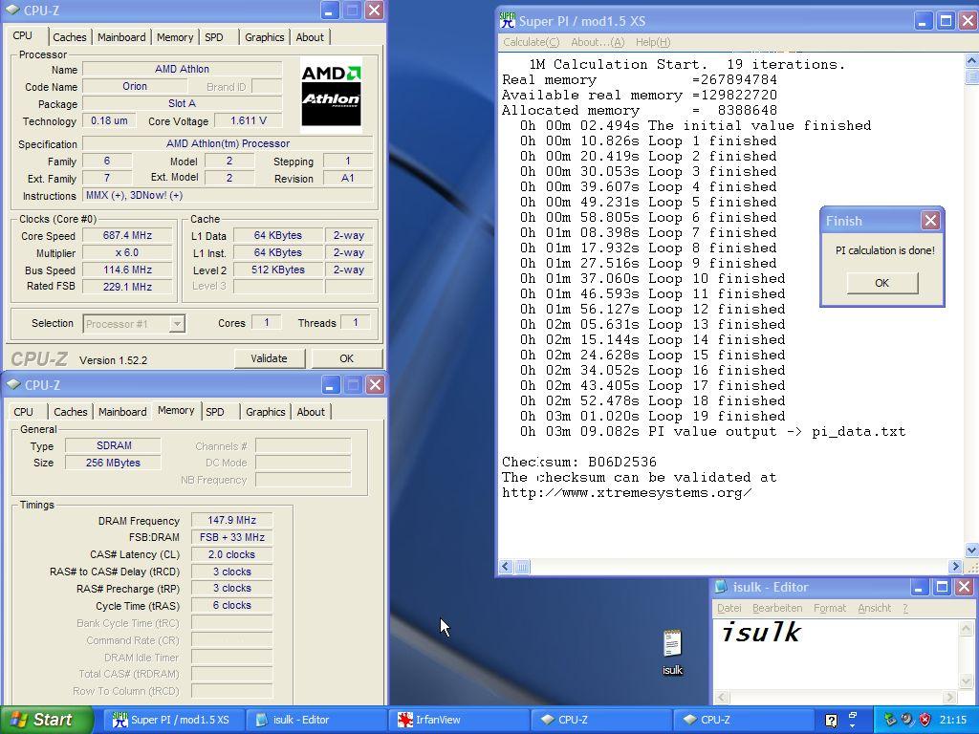Click the Level 2 cache 512 KBytes value
Viewport: 979px width, 734px height.
(278, 270)
